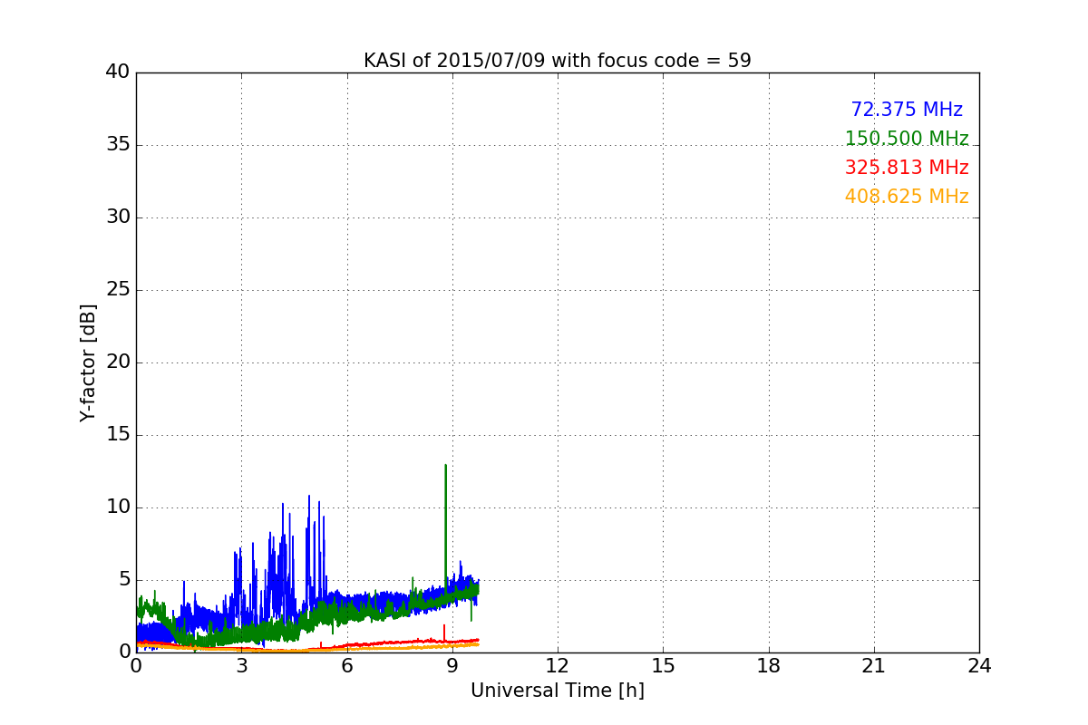Click the y-axis tick label 20
Screen dimensions: 1088x725
pos(118,362)
